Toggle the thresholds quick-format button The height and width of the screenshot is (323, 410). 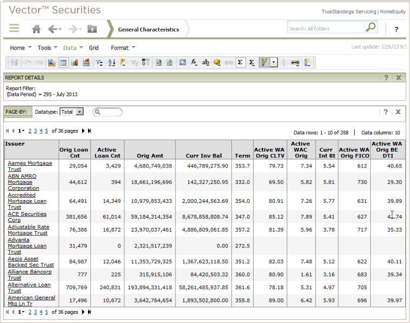click(x=264, y=63)
